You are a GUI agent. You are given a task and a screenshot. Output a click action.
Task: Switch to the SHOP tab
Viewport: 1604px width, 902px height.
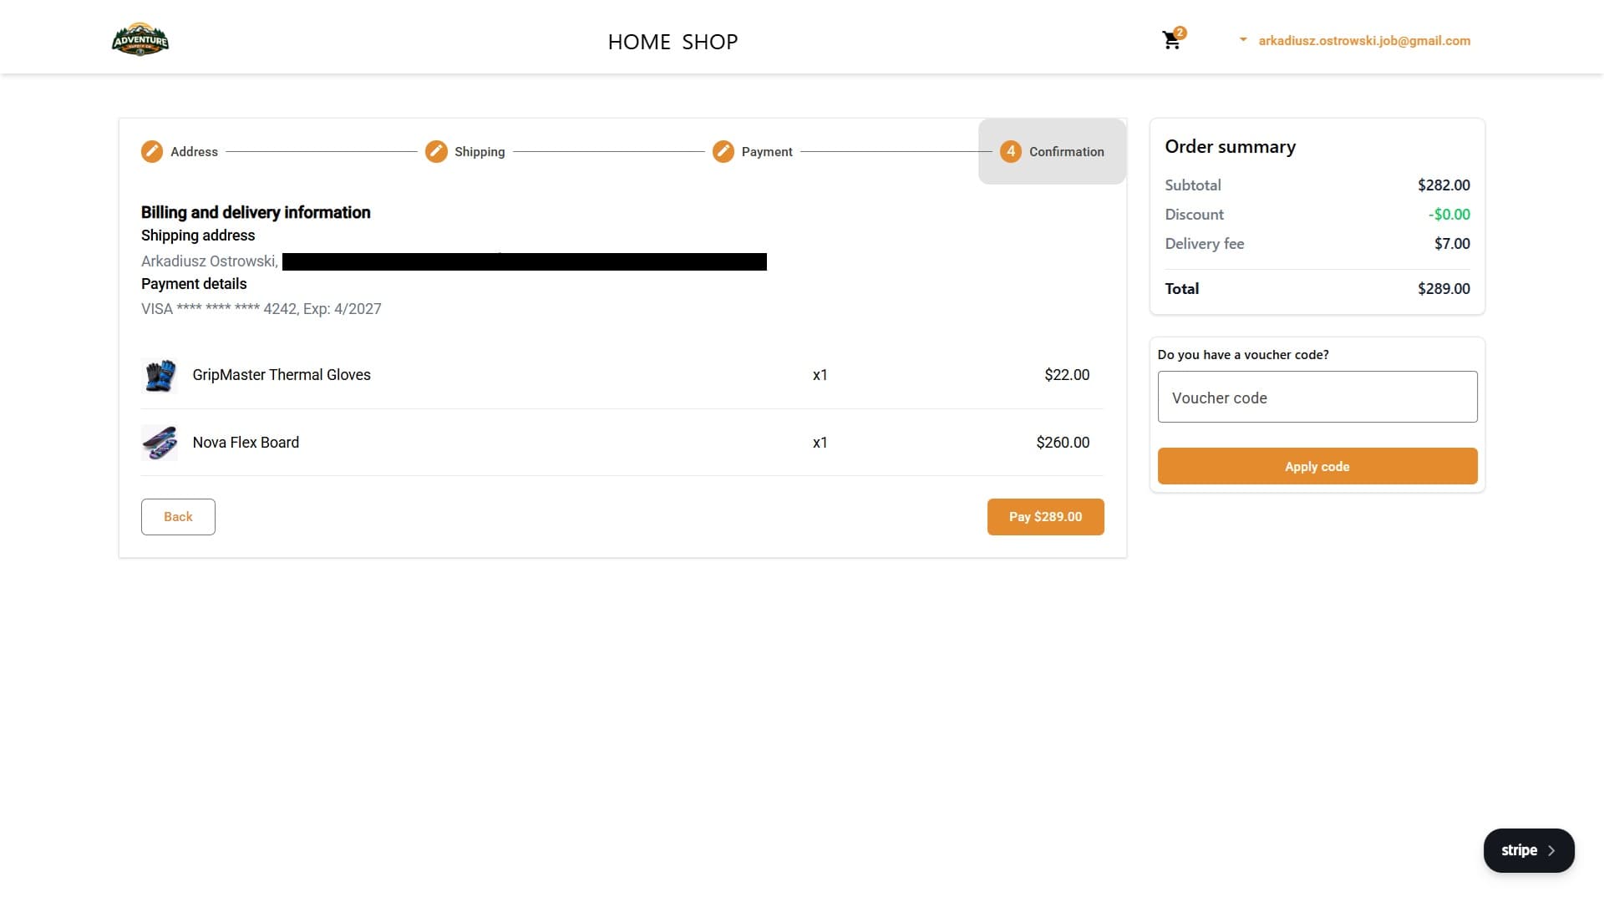point(710,42)
